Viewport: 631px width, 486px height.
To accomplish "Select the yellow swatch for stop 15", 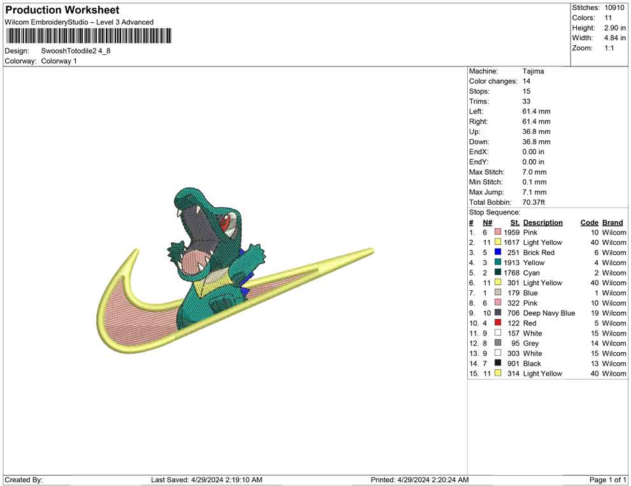I will point(498,373).
